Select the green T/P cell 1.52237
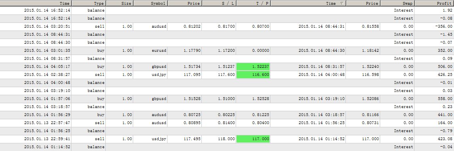454x151 pixels. [253, 67]
